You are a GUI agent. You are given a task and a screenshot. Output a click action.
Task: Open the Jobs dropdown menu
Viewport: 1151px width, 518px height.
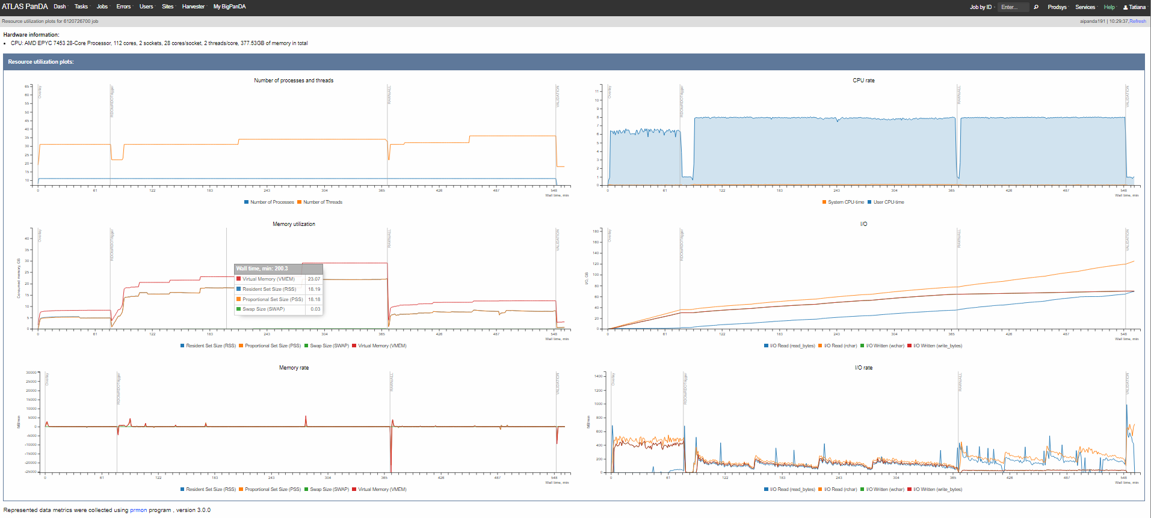103,7
